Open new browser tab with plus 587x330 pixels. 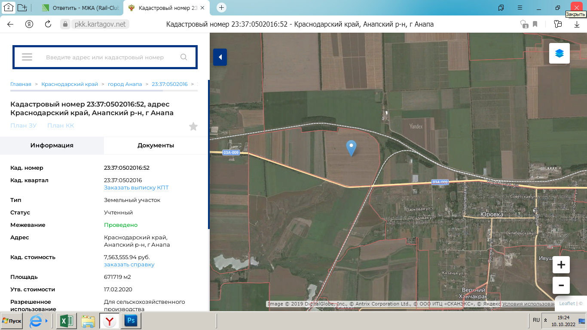point(221,7)
